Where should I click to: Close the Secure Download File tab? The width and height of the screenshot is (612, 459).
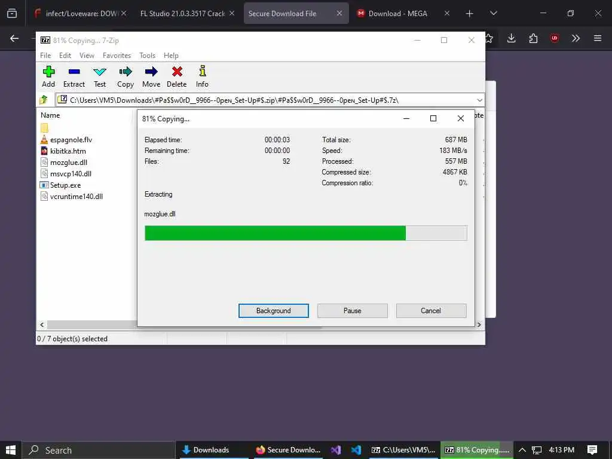point(339,13)
